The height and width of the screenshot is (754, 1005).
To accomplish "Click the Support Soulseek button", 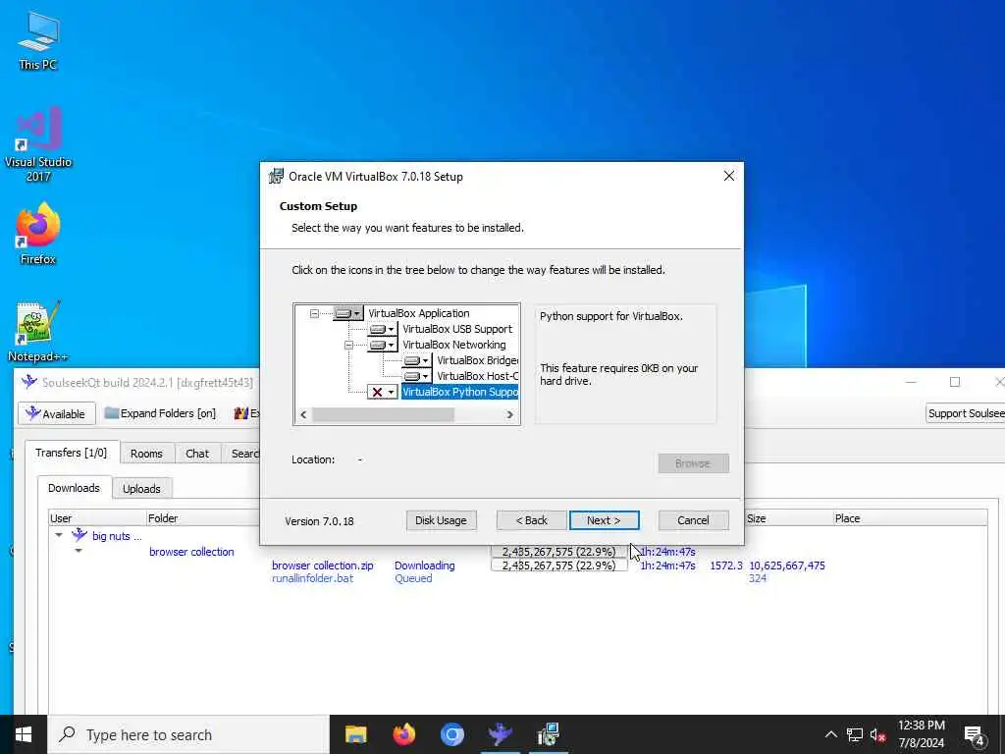I will click(966, 413).
